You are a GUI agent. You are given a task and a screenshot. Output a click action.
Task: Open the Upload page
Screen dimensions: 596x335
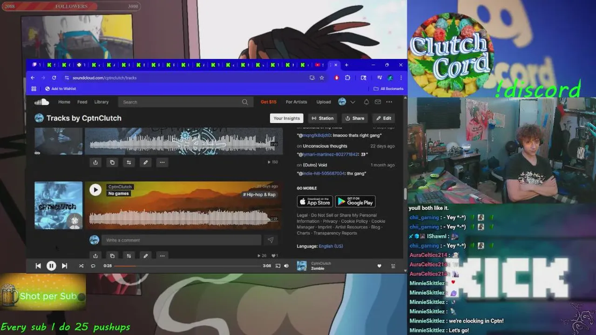coord(324,102)
